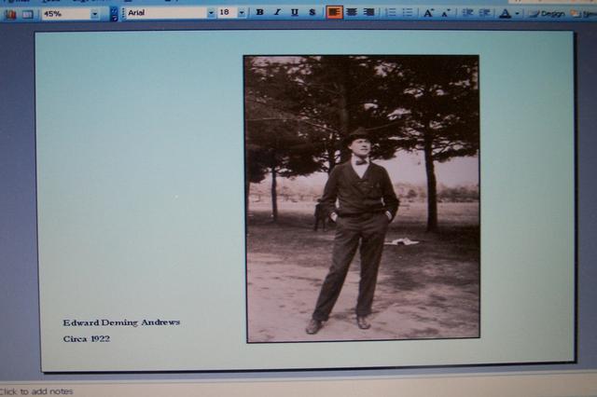Open the Arial font name dropdown
The width and height of the screenshot is (597, 397).
(x=211, y=12)
